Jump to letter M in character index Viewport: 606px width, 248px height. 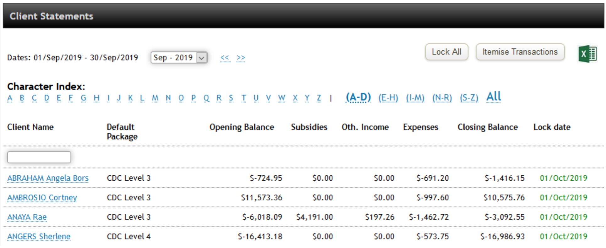pos(155,98)
